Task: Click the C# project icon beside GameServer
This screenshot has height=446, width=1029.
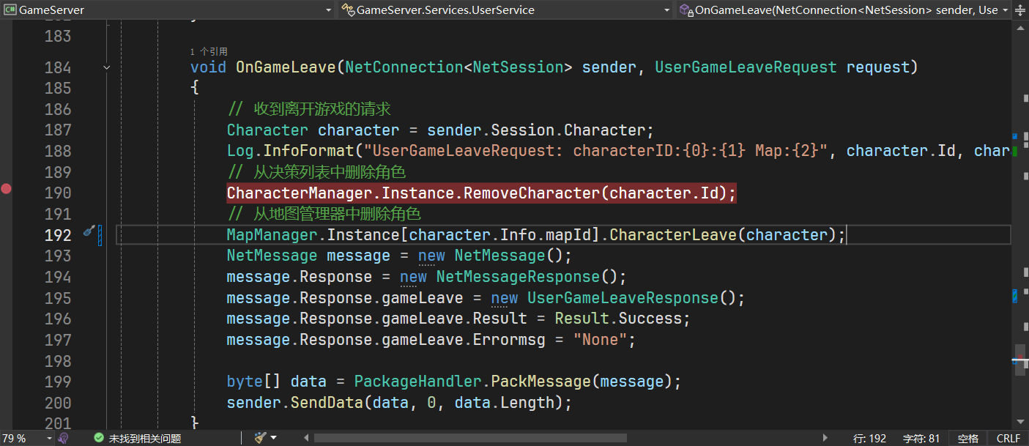Action: [10, 10]
